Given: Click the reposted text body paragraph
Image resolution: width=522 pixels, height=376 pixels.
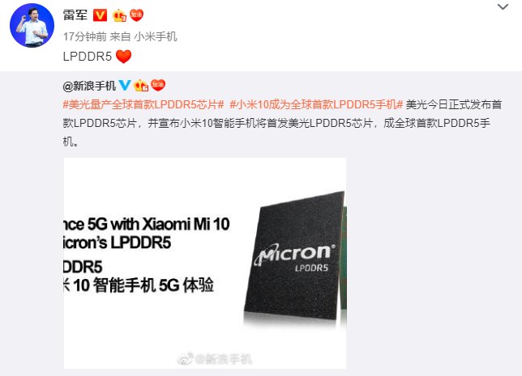Looking at the screenshot, I should (282, 123).
